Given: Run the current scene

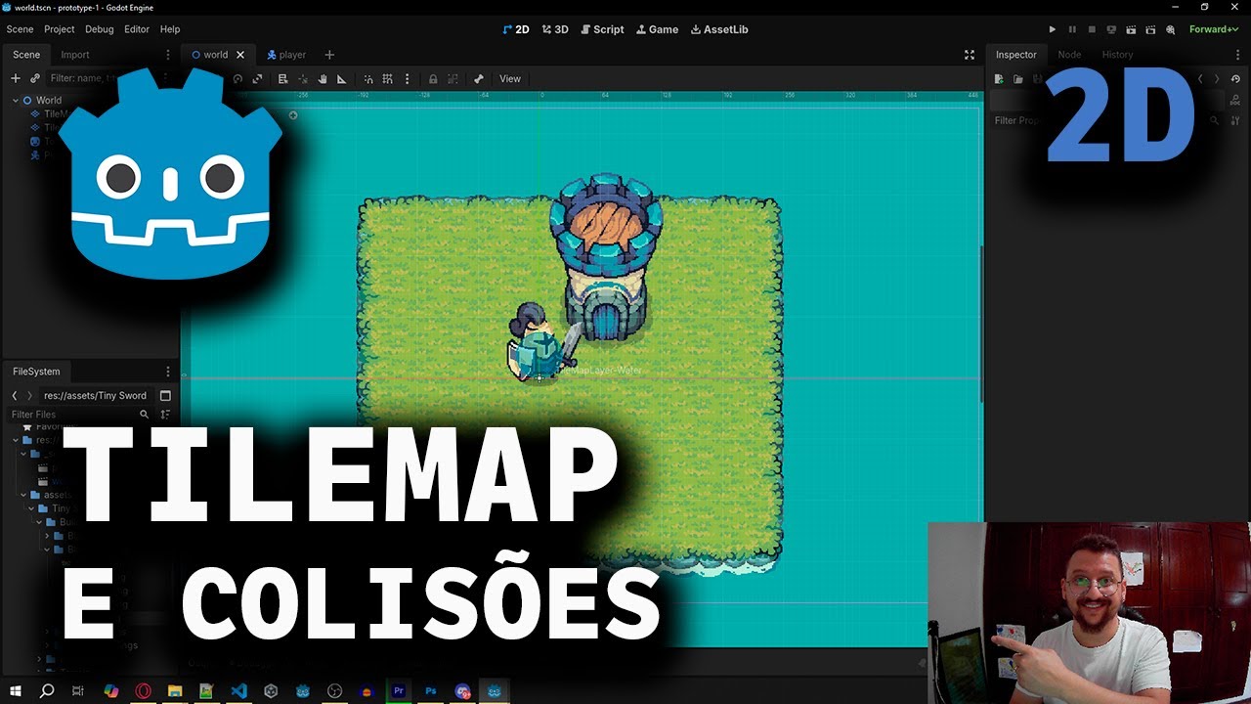Looking at the screenshot, I should [1131, 29].
